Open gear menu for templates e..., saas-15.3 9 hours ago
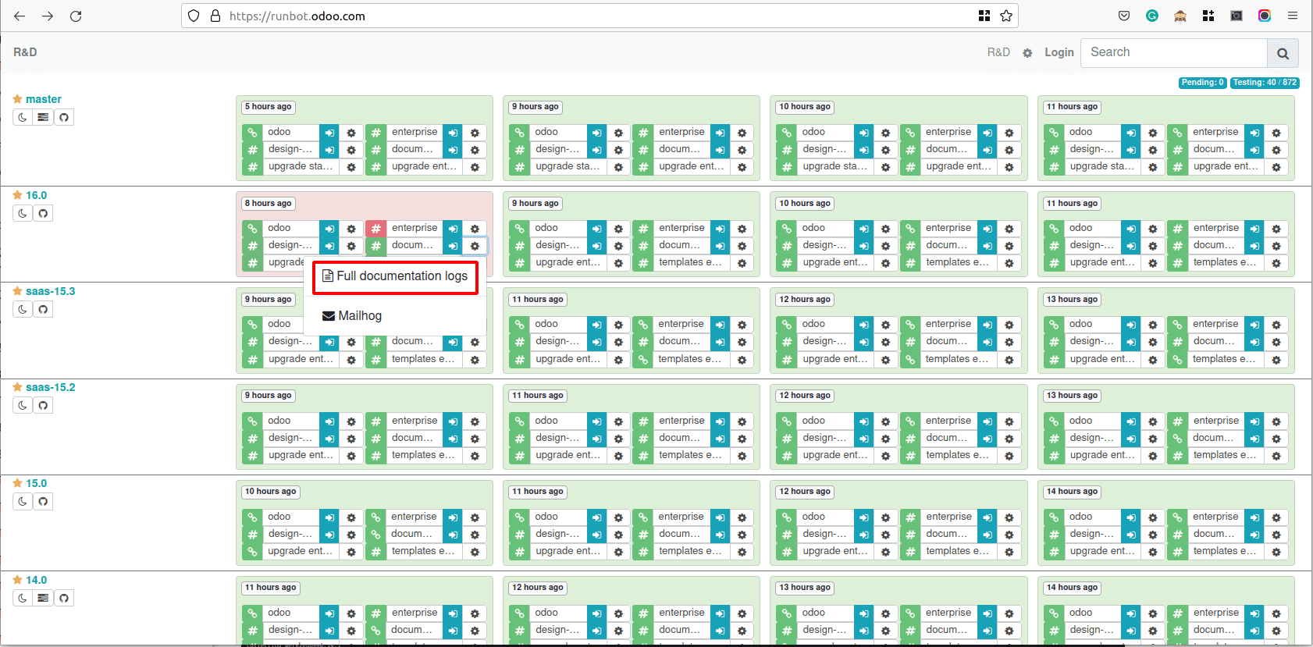The height and width of the screenshot is (647, 1313). 475,360
